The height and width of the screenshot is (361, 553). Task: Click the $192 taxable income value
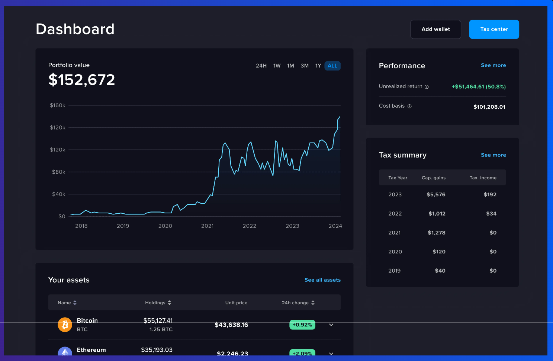point(490,194)
